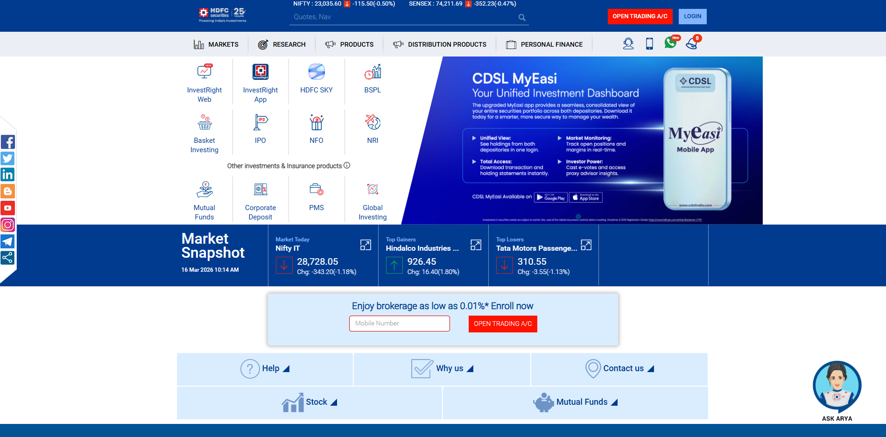Open the IPO flag icon
The height and width of the screenshot is (437, 886).
[x=260, y=122]
